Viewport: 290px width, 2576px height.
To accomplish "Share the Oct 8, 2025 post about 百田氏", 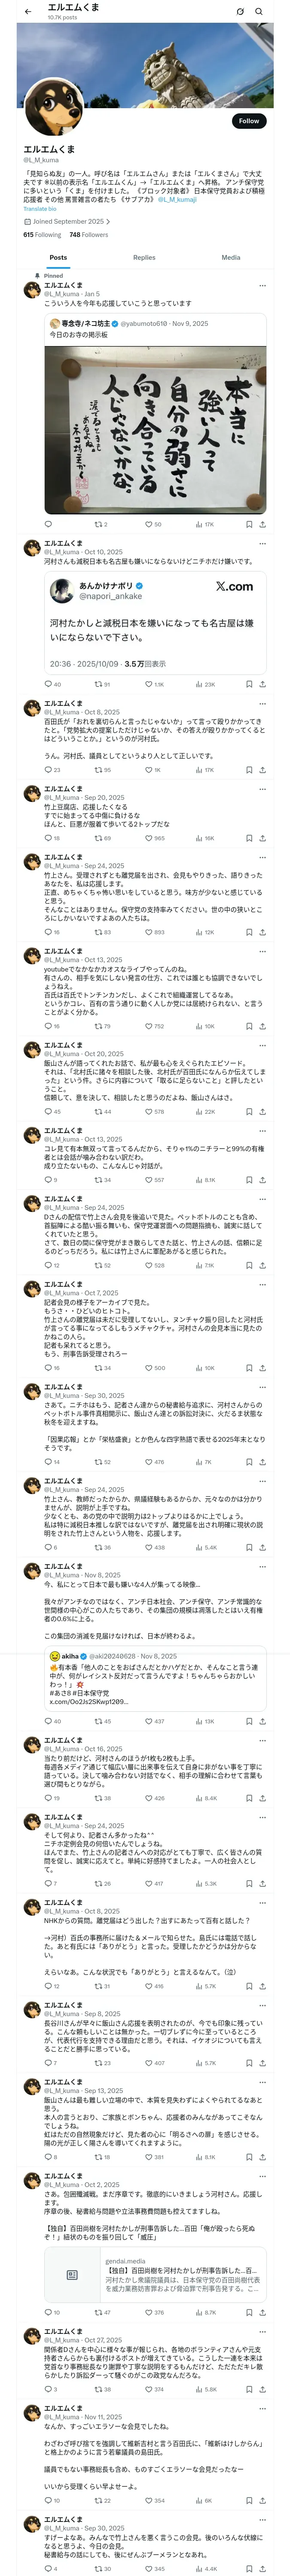I will [x=262, y=770].
